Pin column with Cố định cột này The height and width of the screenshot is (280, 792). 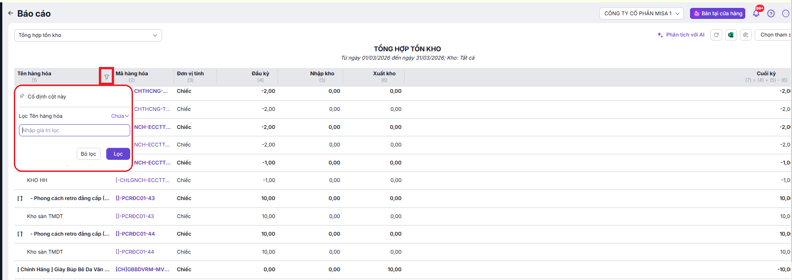pos(46,97)
